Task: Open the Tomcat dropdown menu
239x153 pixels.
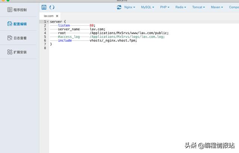Action: click(198, 7)
